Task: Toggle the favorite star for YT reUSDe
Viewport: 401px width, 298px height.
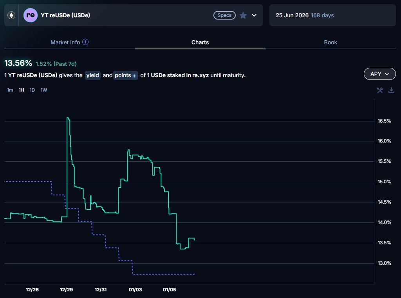Action: 243,15
